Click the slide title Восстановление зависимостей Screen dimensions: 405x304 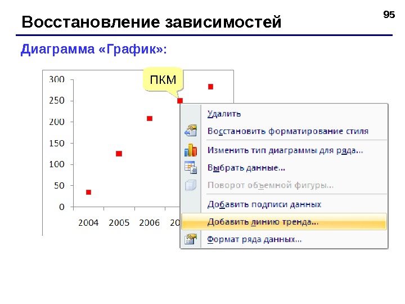point(151,22)
